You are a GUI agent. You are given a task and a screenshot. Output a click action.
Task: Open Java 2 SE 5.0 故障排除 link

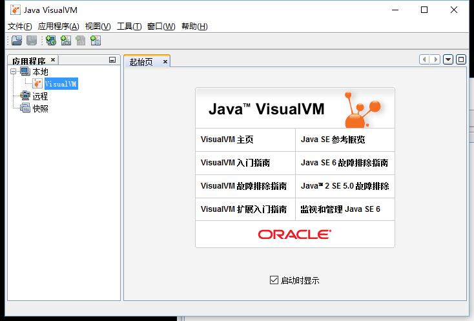pos(345,186)
